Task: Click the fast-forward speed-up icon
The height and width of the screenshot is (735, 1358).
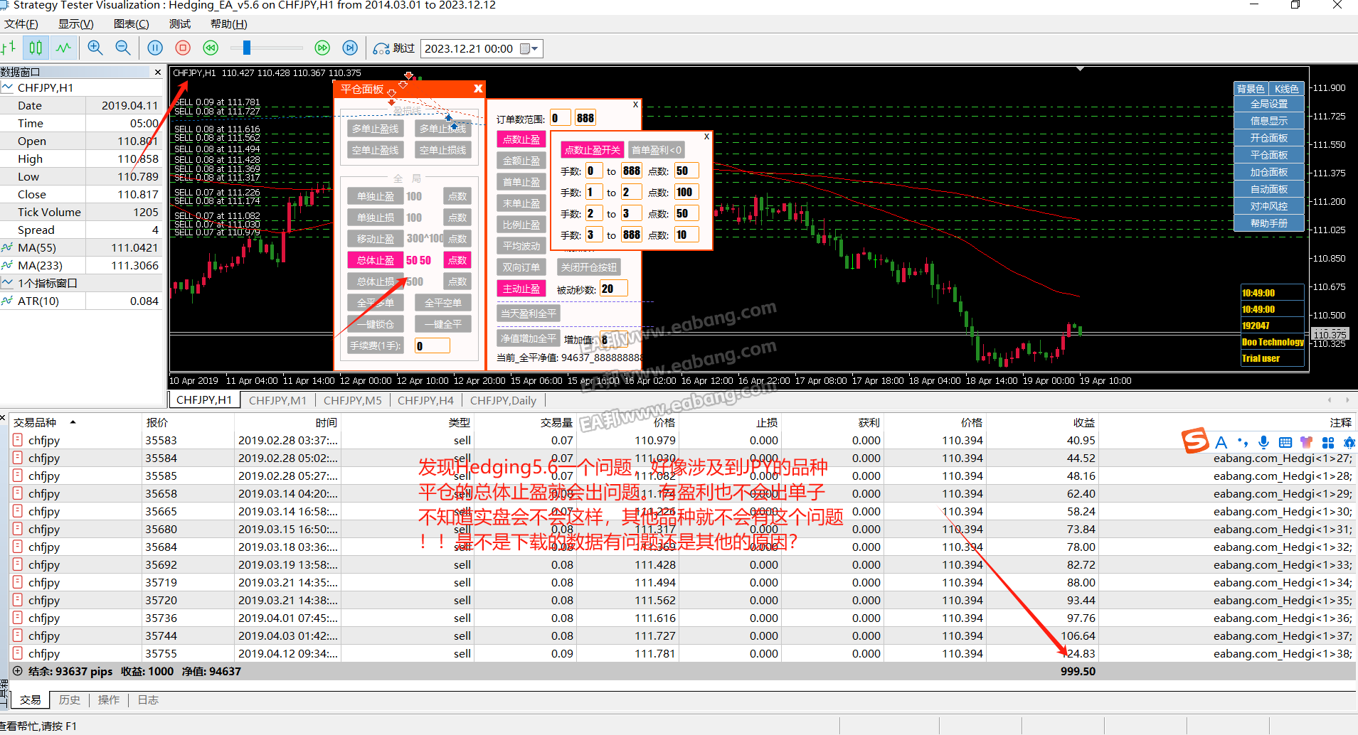Action: pyautogui.click(x=322, y=48)
